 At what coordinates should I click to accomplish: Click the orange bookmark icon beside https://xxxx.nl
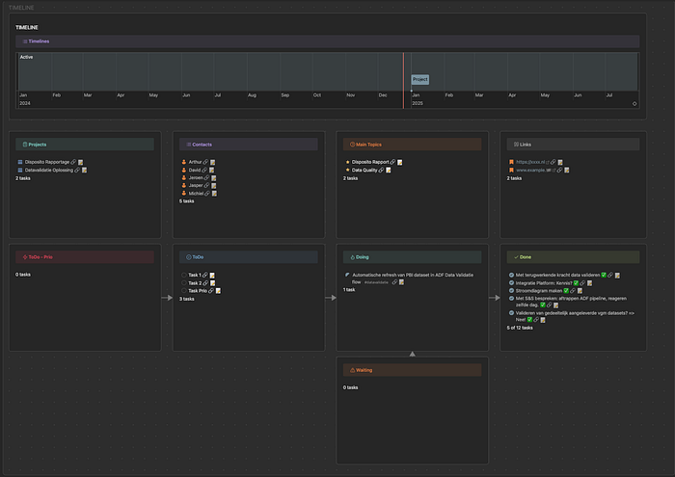pyautogui.click(x=511, y=162)
